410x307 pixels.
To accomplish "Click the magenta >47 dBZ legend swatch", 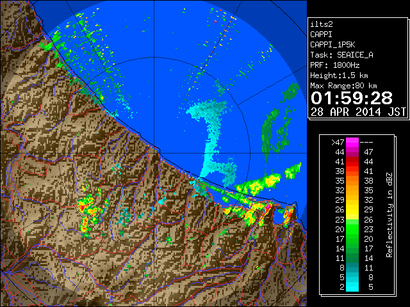I will coord(352,142).
